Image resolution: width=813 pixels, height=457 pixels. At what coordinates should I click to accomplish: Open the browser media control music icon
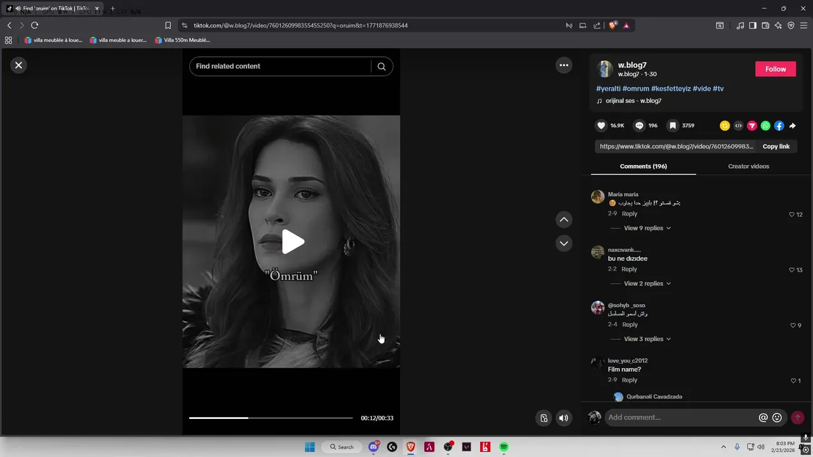[x=740, y=25]
